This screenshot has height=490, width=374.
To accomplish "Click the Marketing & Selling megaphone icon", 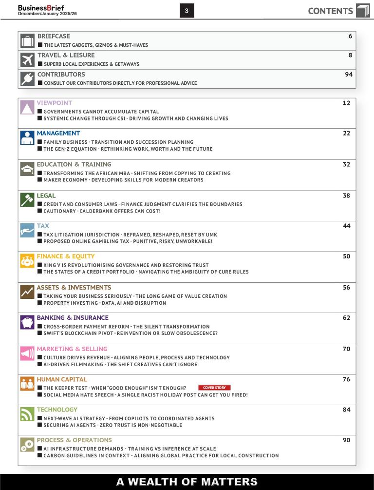I will [27, 353].
